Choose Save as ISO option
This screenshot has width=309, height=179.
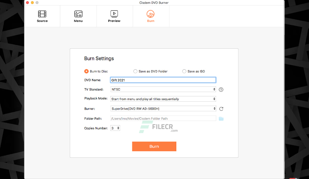click(x=184, y=71)
